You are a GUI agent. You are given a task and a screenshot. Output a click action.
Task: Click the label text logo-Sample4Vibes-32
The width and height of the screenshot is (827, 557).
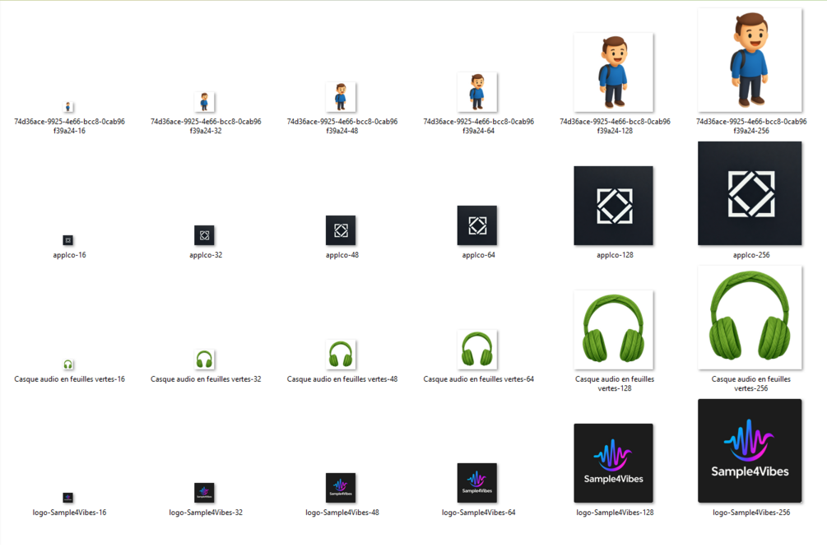(206, 513)
